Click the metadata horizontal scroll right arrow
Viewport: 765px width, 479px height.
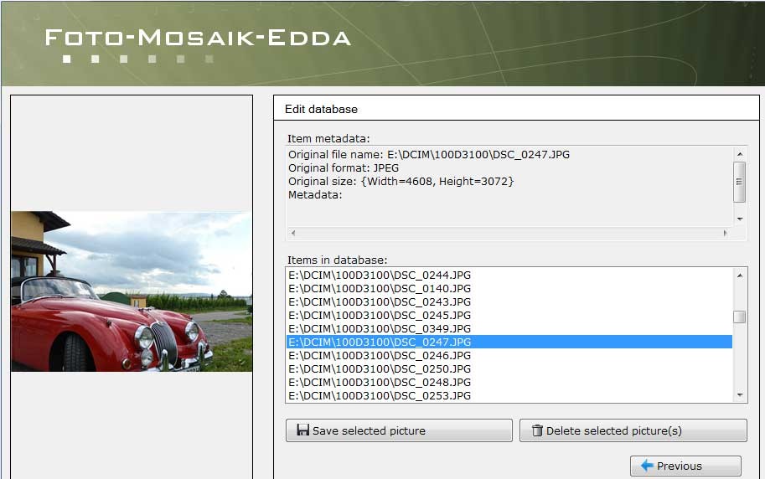(x=725, y=234)
